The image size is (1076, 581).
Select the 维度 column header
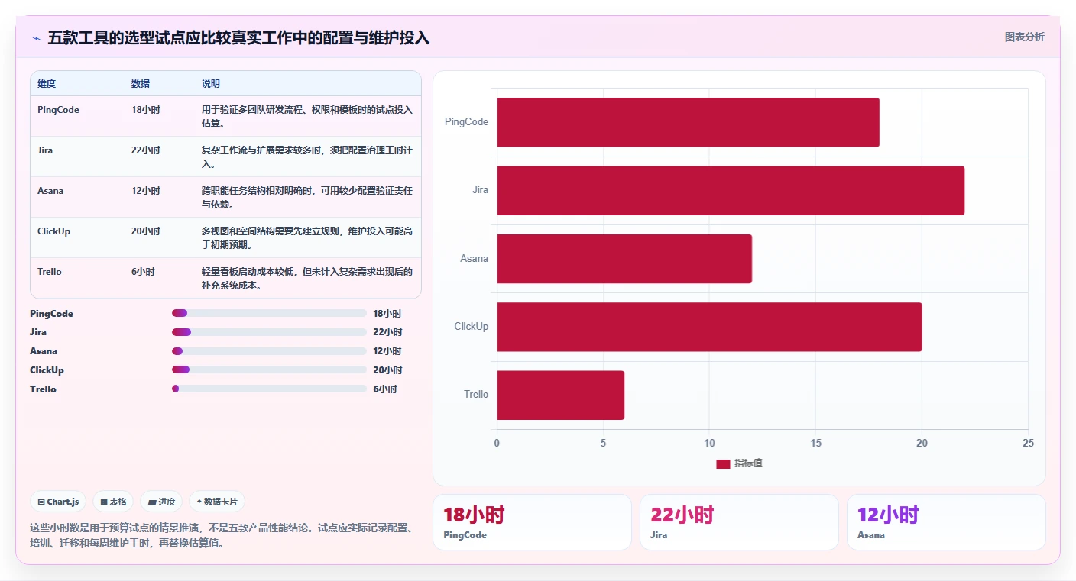pyautogui.click(x=47, y=84)
